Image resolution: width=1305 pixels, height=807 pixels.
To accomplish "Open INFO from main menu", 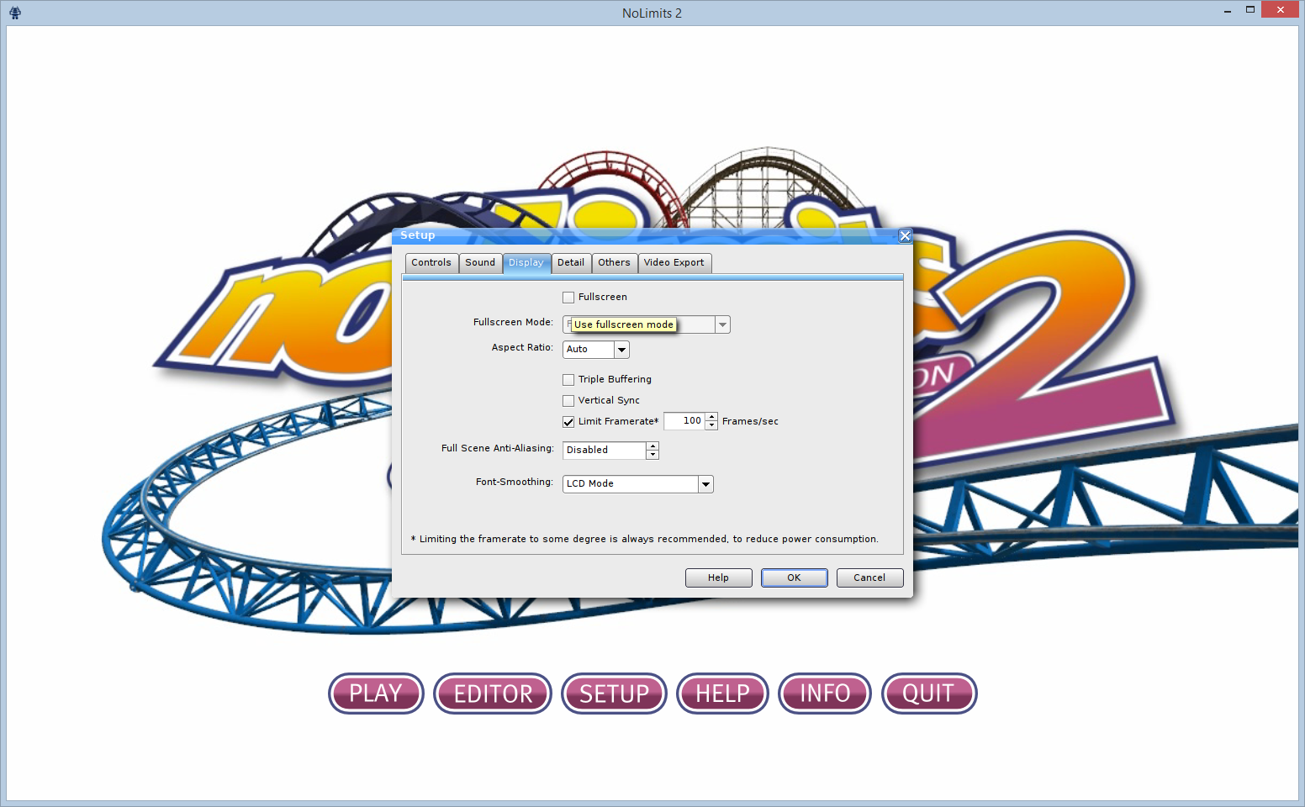I will point(825,694).
